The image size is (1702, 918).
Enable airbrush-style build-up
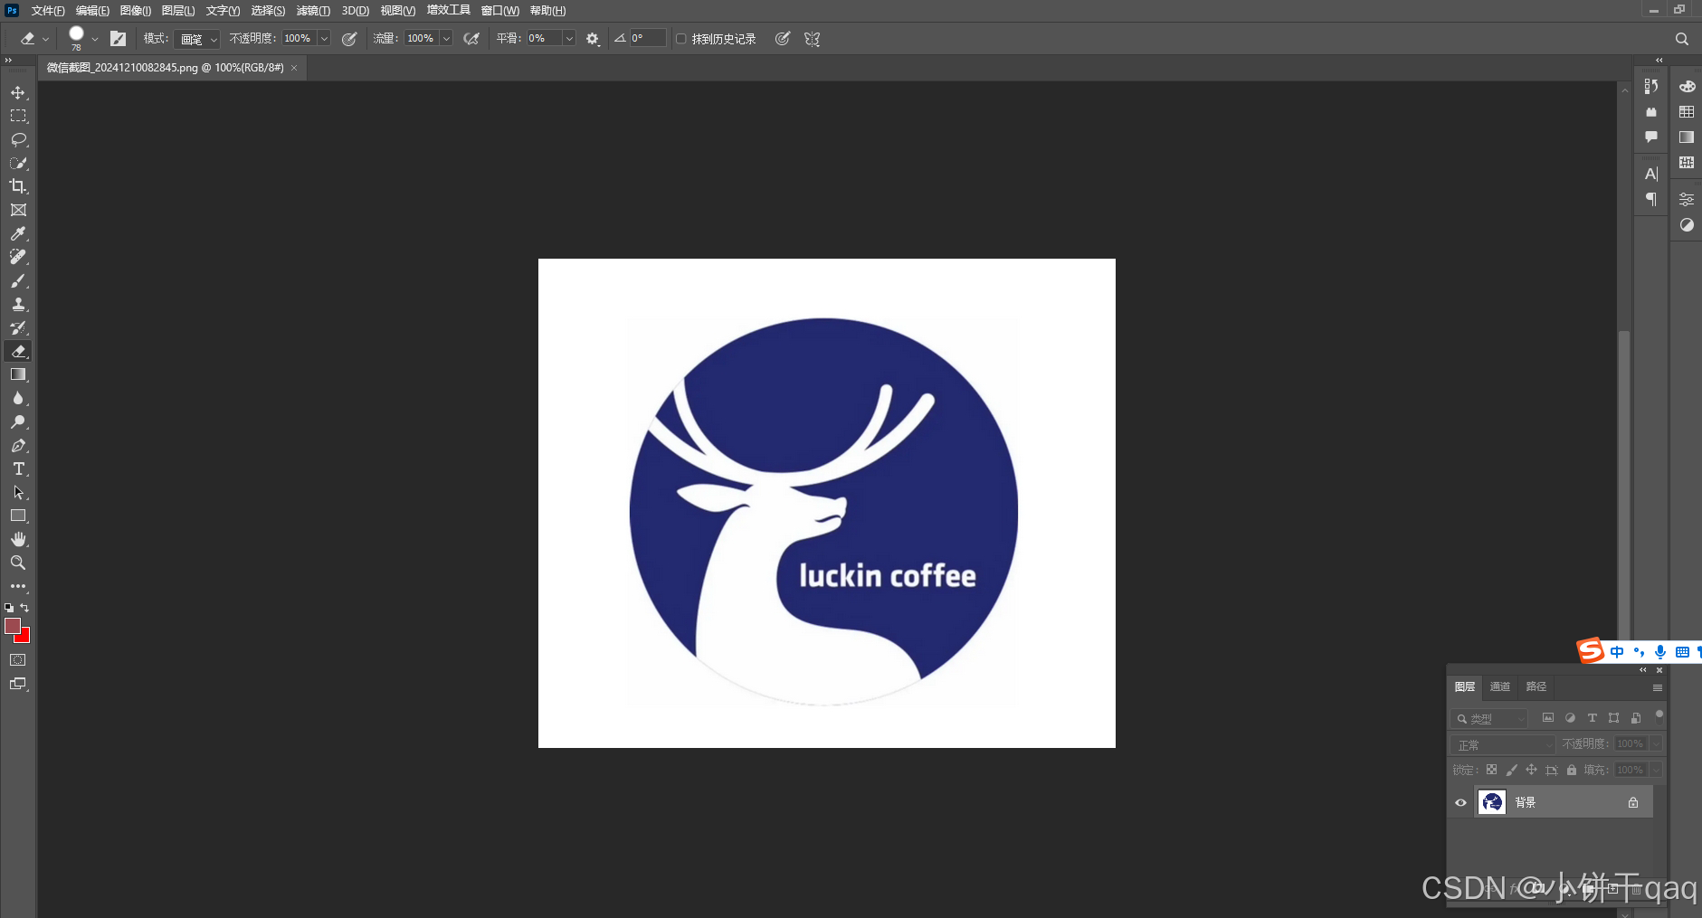pyautogui.click(x=471, y=39)
